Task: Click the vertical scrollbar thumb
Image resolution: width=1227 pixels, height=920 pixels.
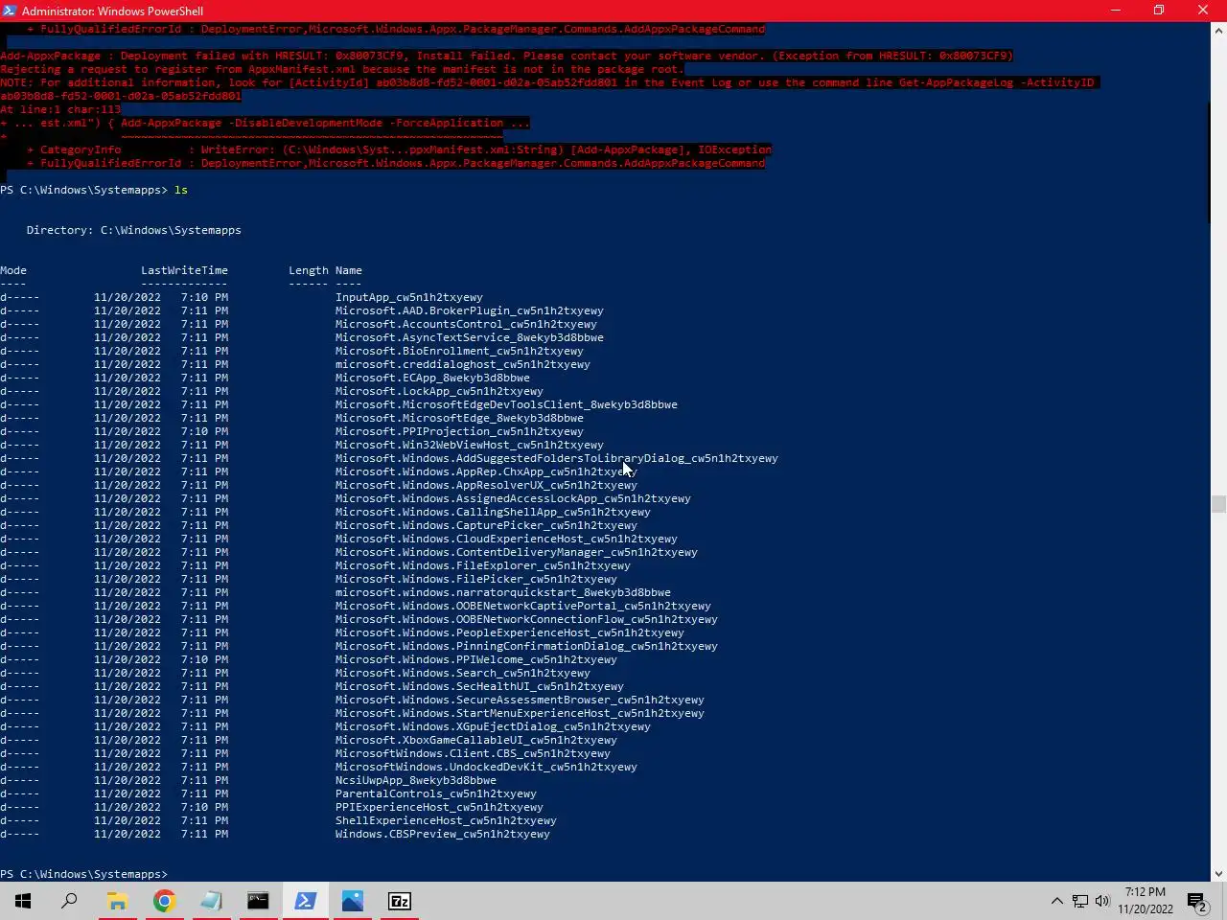Action: click(1218, 504)
